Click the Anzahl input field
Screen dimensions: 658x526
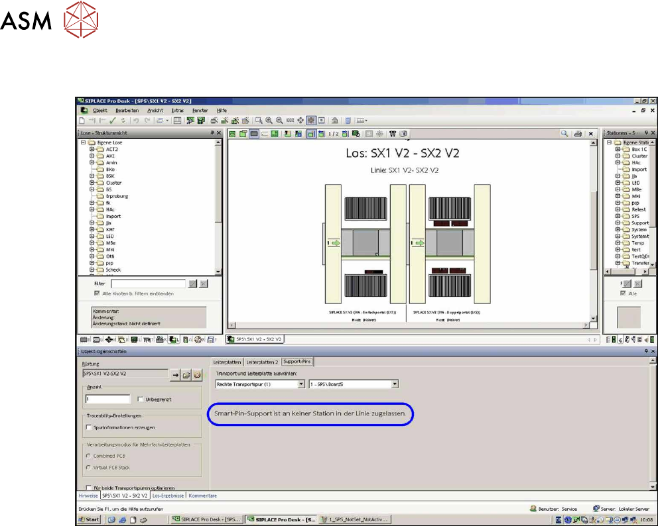click(108, 399)
